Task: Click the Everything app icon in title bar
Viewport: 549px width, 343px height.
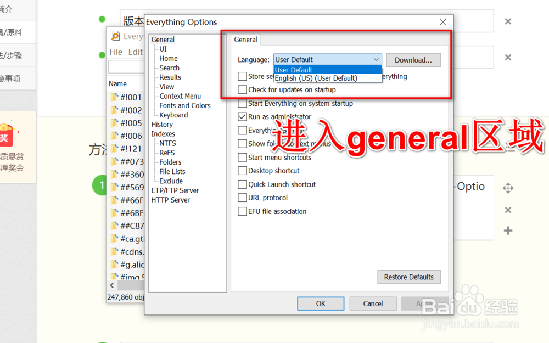Action: click(x=115, y=36)
